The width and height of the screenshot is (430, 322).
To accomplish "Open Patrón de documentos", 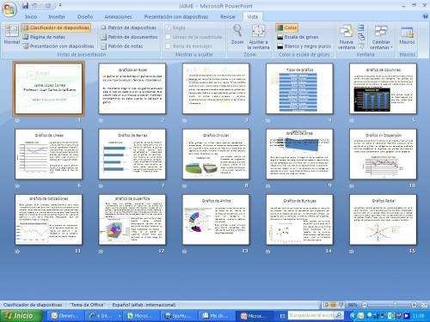I will tap(129, 37).
